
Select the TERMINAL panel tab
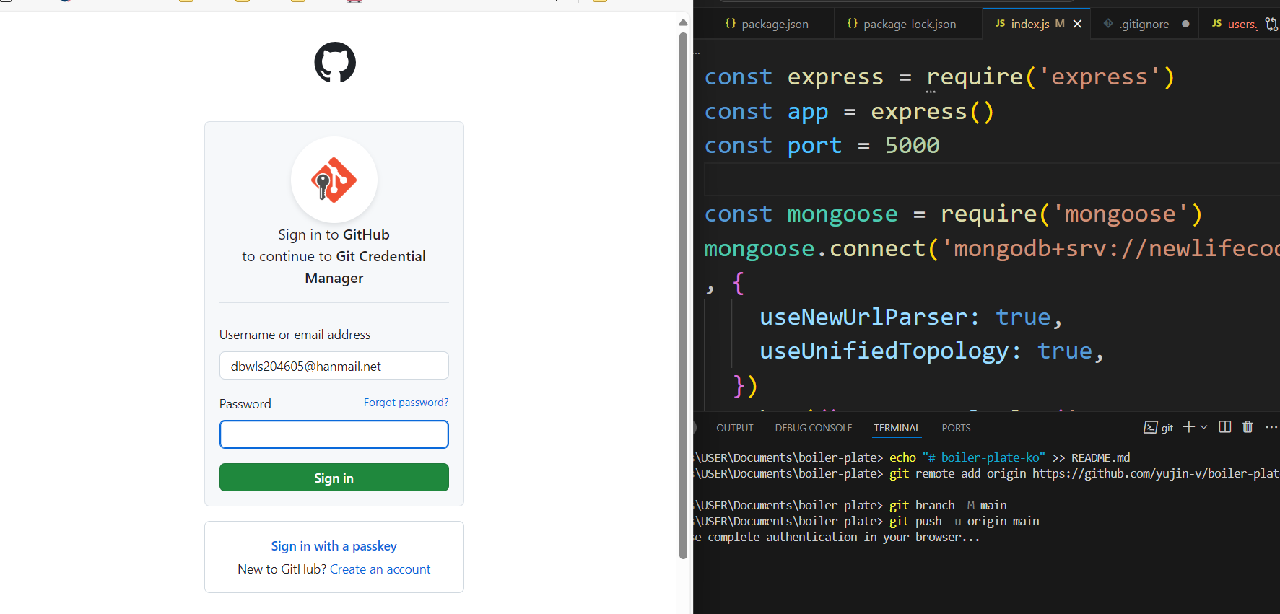[897, 428]
